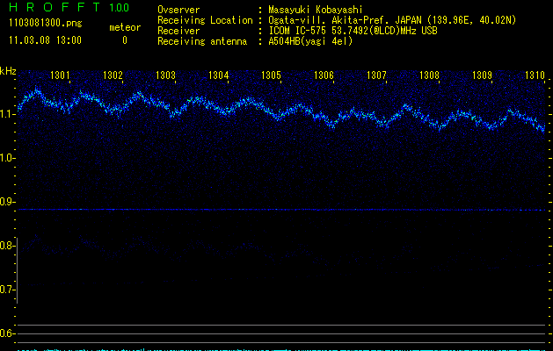The image size is (553, 351).
Task: Click the 1301 time marker
Action: (62, 76)
